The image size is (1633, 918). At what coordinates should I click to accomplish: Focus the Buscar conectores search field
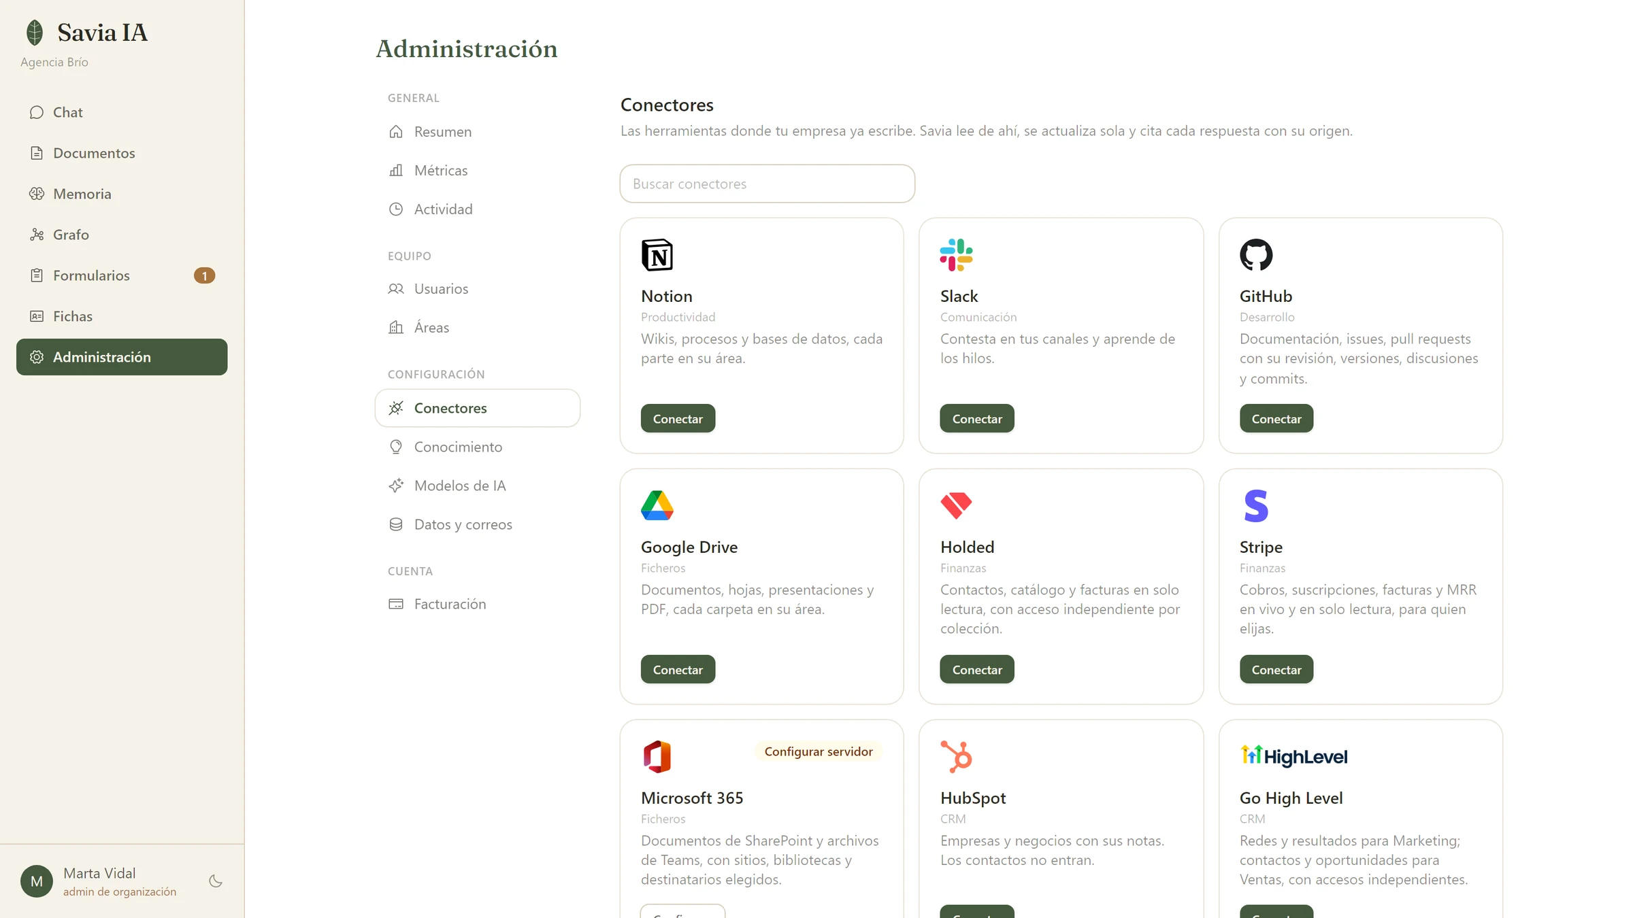pyautogui.click(x=767, y=184)
